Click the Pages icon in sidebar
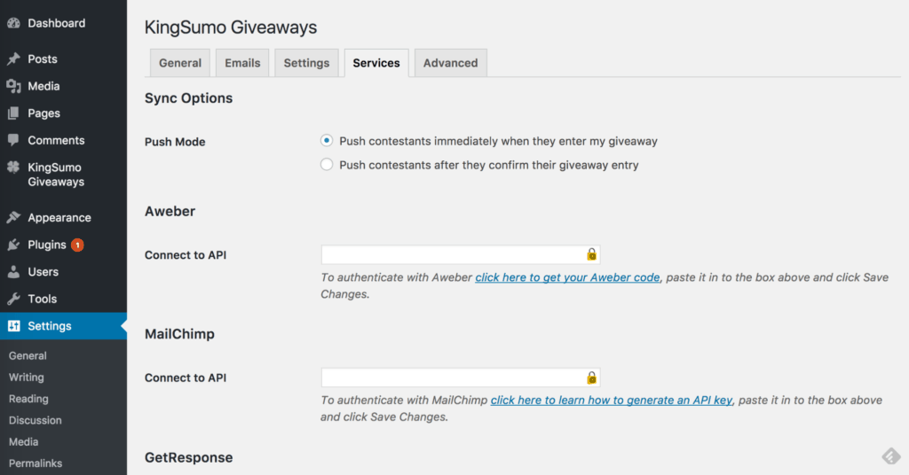 pyautogui.click(x=13, y=113)
